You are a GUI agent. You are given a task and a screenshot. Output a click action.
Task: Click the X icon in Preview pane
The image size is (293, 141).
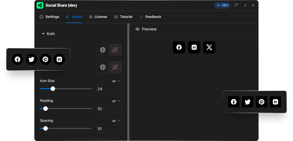[209, 47]
